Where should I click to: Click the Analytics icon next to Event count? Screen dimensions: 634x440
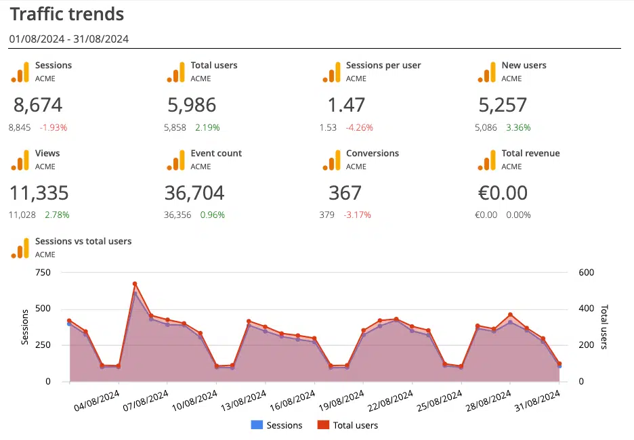pos(176,160)
